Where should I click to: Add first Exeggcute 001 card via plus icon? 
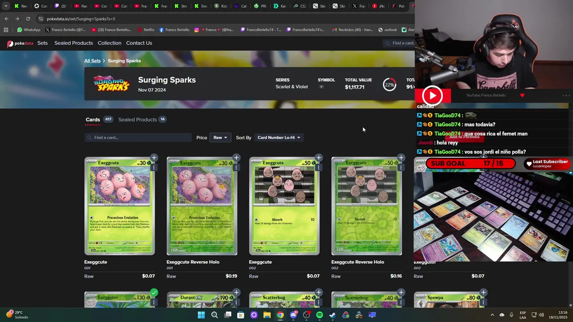(154, 158)
